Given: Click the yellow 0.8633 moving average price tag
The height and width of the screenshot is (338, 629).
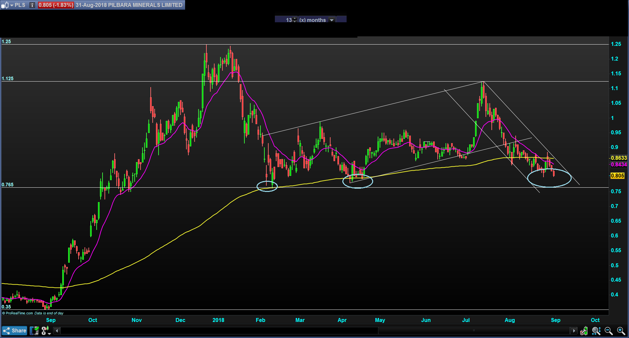Looking at the screenshot, I should (x=619, y=158).
